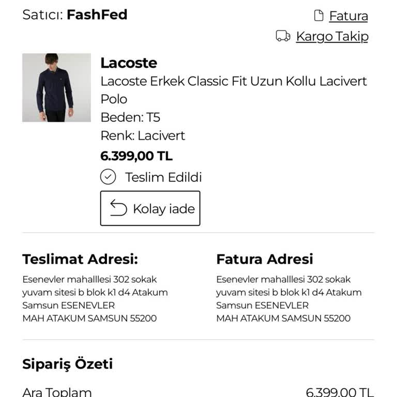
Task: Click the FashFed seller name
Action: (97, 14)
